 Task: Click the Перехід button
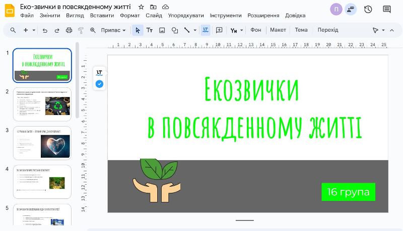328,30
